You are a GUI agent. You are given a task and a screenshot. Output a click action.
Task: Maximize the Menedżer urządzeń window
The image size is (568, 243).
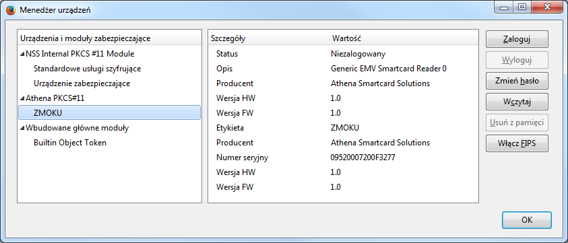(x=522, y=7)
